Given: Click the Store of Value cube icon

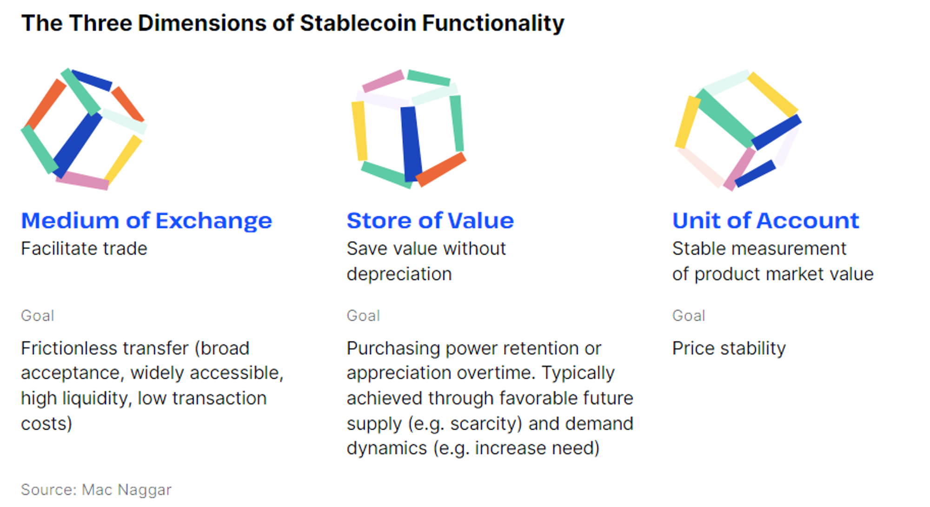Looking at the screenshot, I should click(x=408, y=129).
